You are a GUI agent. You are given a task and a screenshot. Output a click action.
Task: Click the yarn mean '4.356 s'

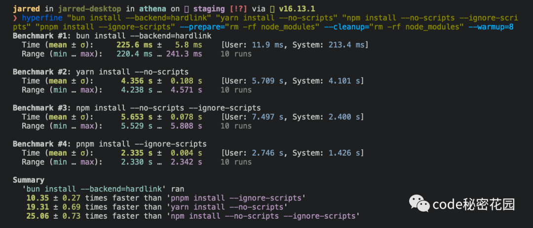(x=137, y=81)
